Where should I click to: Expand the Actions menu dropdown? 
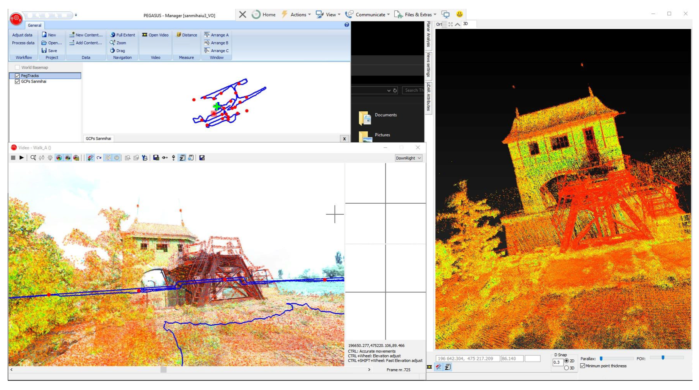[x=298, y=14]
